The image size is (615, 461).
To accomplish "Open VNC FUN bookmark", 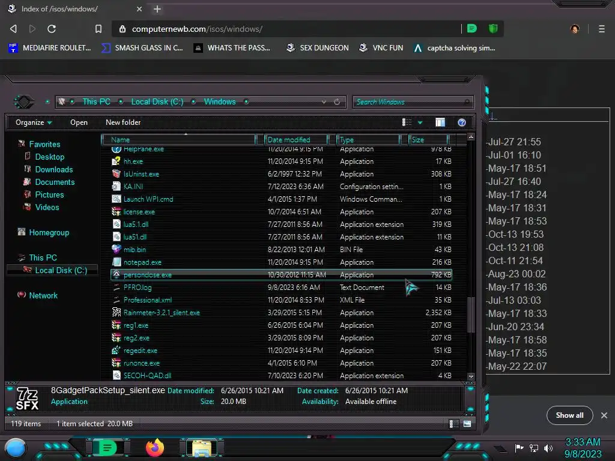I will click(381, 48).
